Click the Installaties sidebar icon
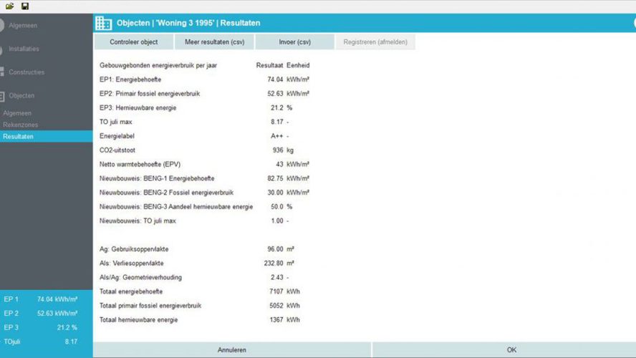The height and width of the screenshot is (358, 636). point(2,49)
